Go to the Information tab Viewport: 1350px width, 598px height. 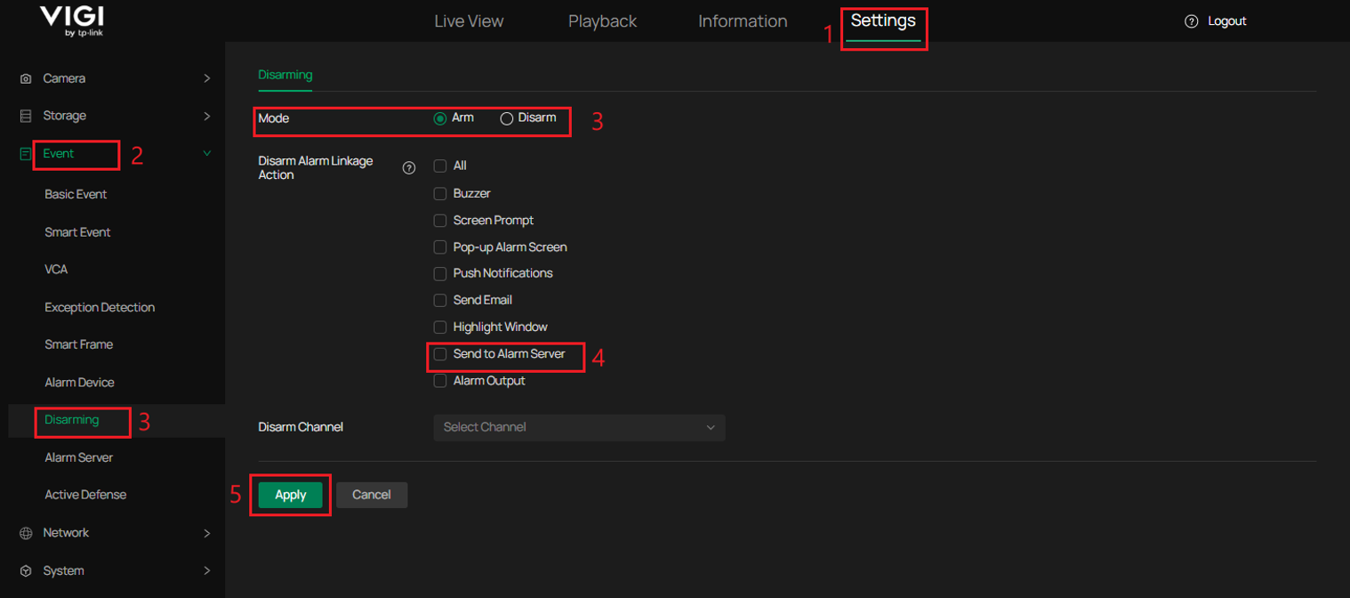coord(743,21)
